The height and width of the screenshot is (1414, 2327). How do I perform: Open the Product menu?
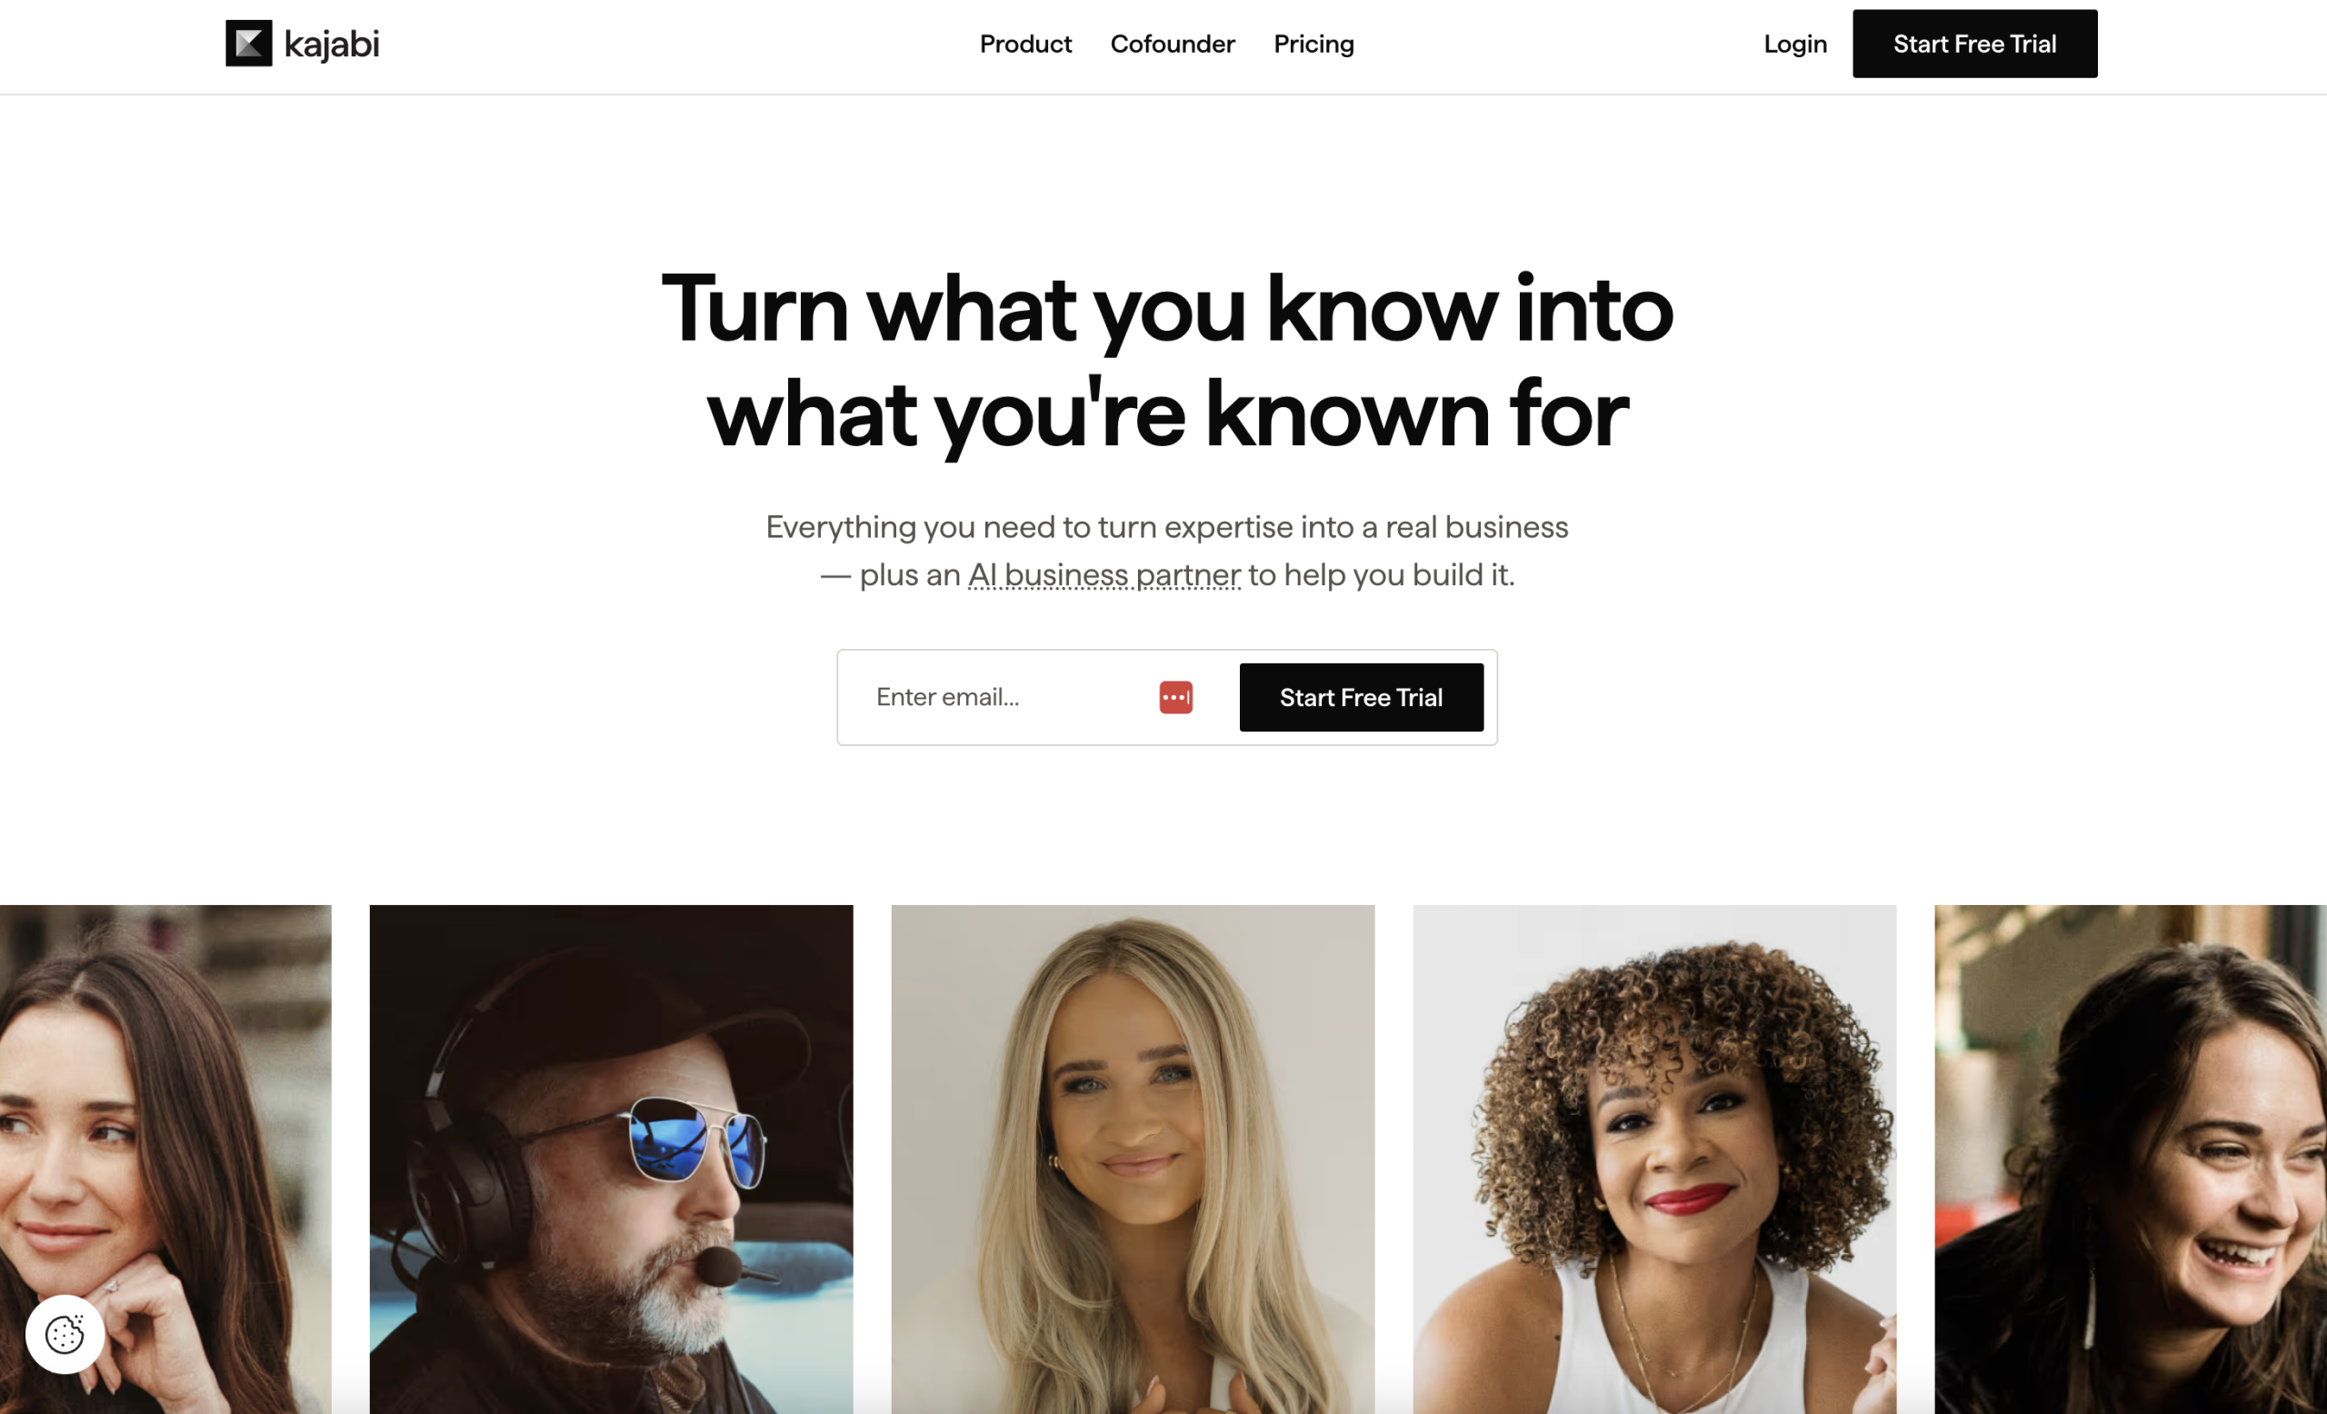point(1025,45)
